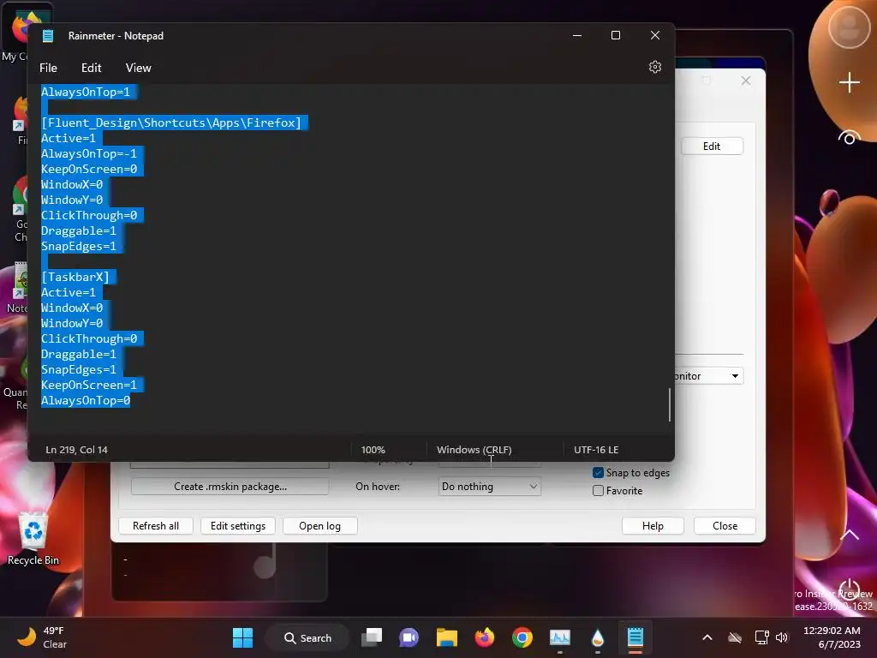This screenshot has width=877, height=658.
Task: Open Firefox from the taskbar
Action: tap(485, 637)
